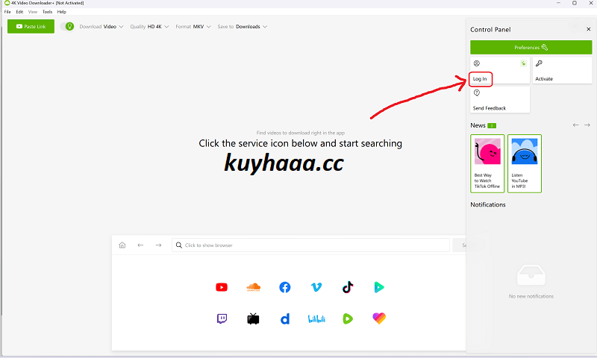Click the in-app browser forward arrow
This screenshot has width=597, height=358.
pos(158,245)
